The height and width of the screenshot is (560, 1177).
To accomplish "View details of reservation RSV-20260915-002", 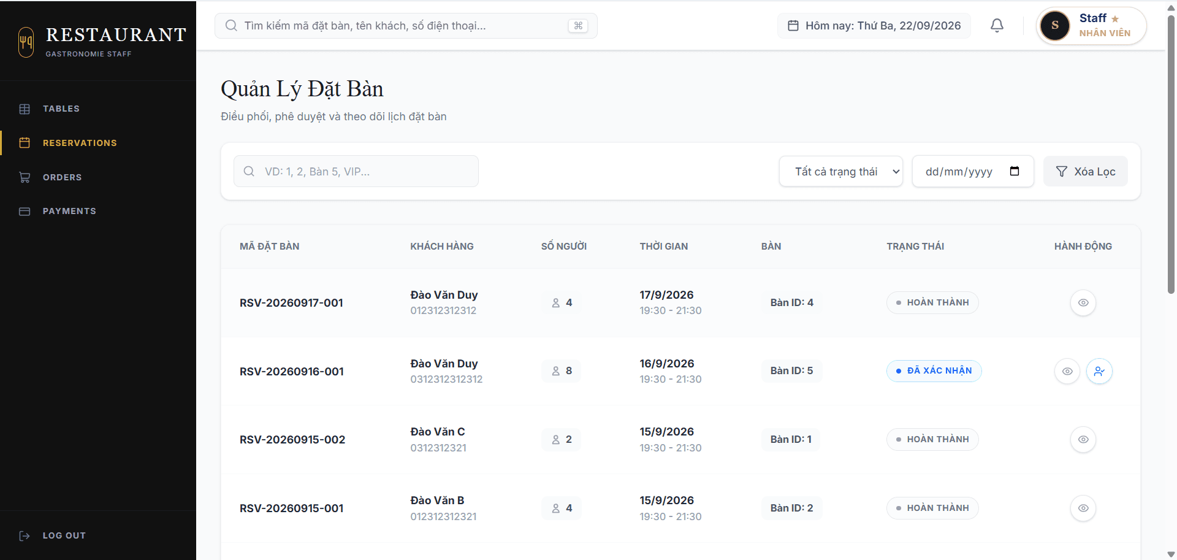I will point(1083,440).
